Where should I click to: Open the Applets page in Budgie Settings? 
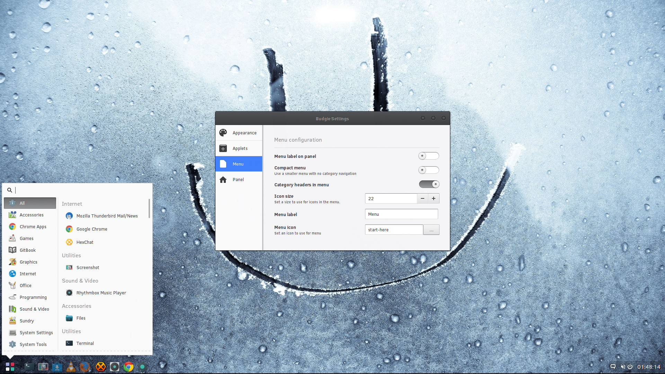[x=239, y=149]
